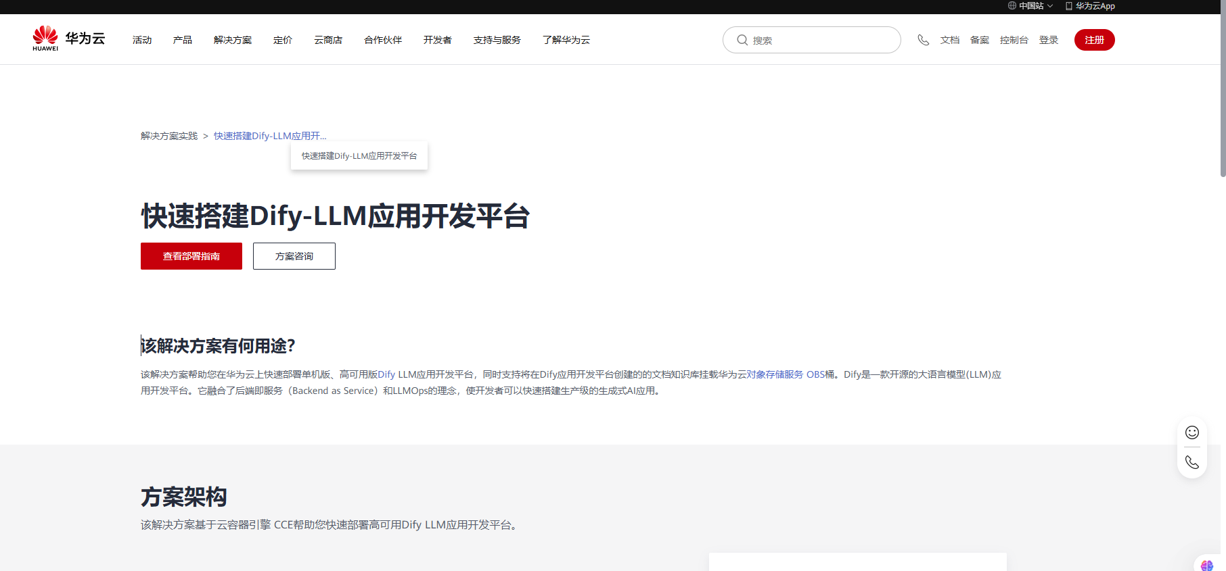Open the 定价 menu
The width and height of the screenshot is (1226, 571).
283,40
